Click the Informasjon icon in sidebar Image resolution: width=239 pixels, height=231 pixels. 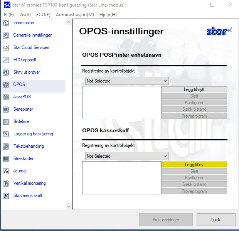(x=6, y=23)
